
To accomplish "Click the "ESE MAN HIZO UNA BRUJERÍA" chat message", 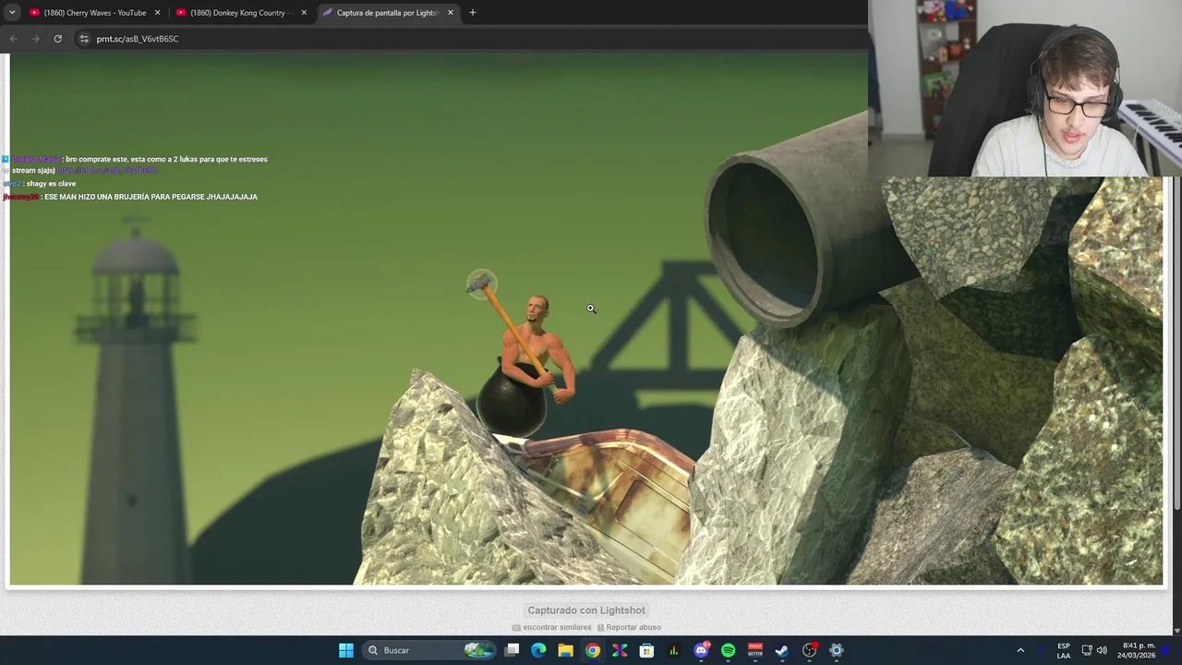I will (x=151, y=197).
